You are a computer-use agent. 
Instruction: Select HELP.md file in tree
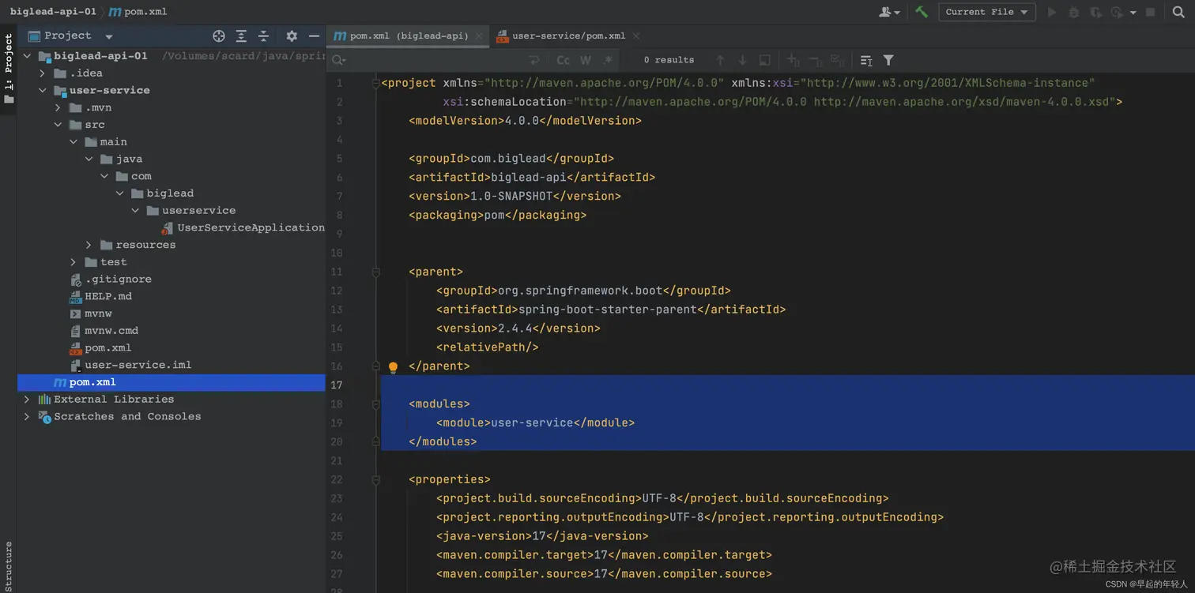coord(100,297)
